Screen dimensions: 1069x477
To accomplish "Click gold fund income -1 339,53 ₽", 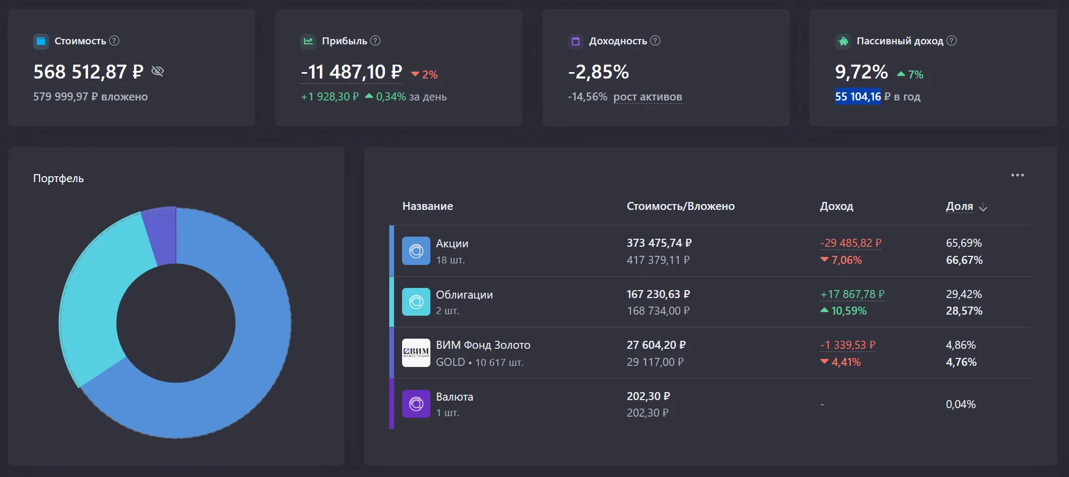I will tap(848, 345).
